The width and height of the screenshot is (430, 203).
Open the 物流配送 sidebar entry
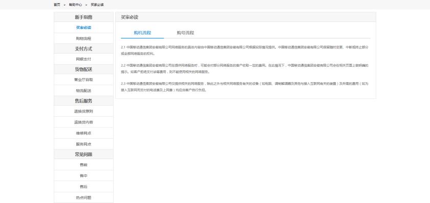pyautogui.click(x=83, y=90)
